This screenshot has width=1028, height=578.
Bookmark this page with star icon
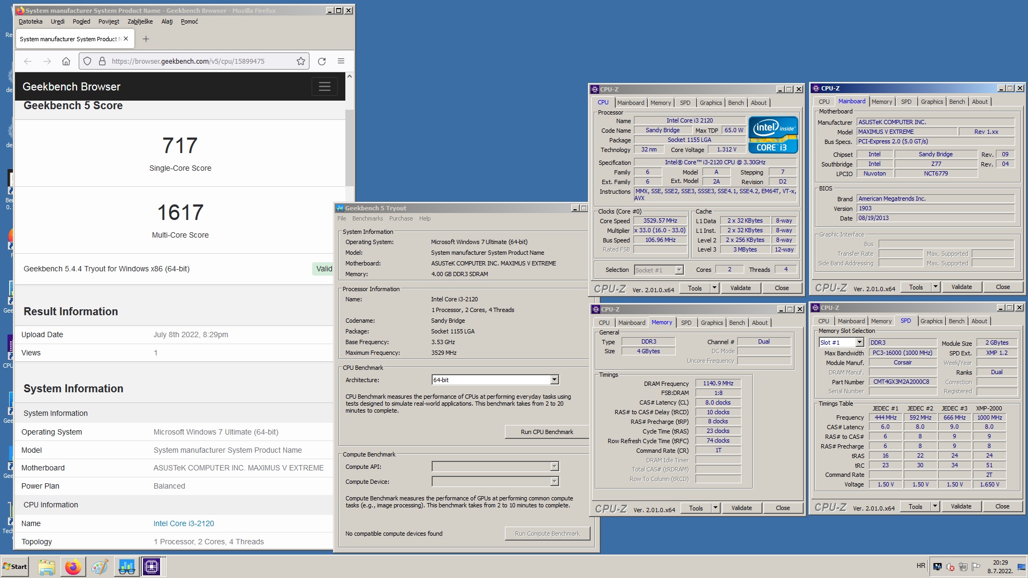301,61
